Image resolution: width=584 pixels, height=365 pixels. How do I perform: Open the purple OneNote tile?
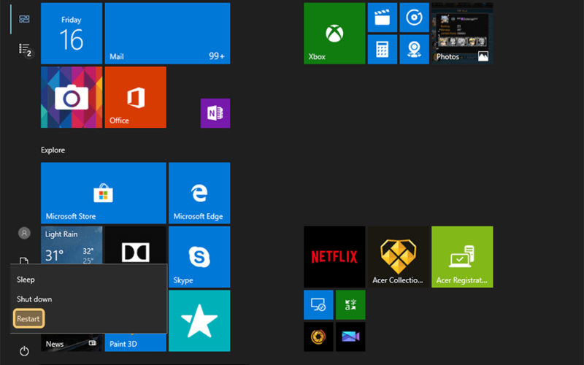tap(215, 113)
